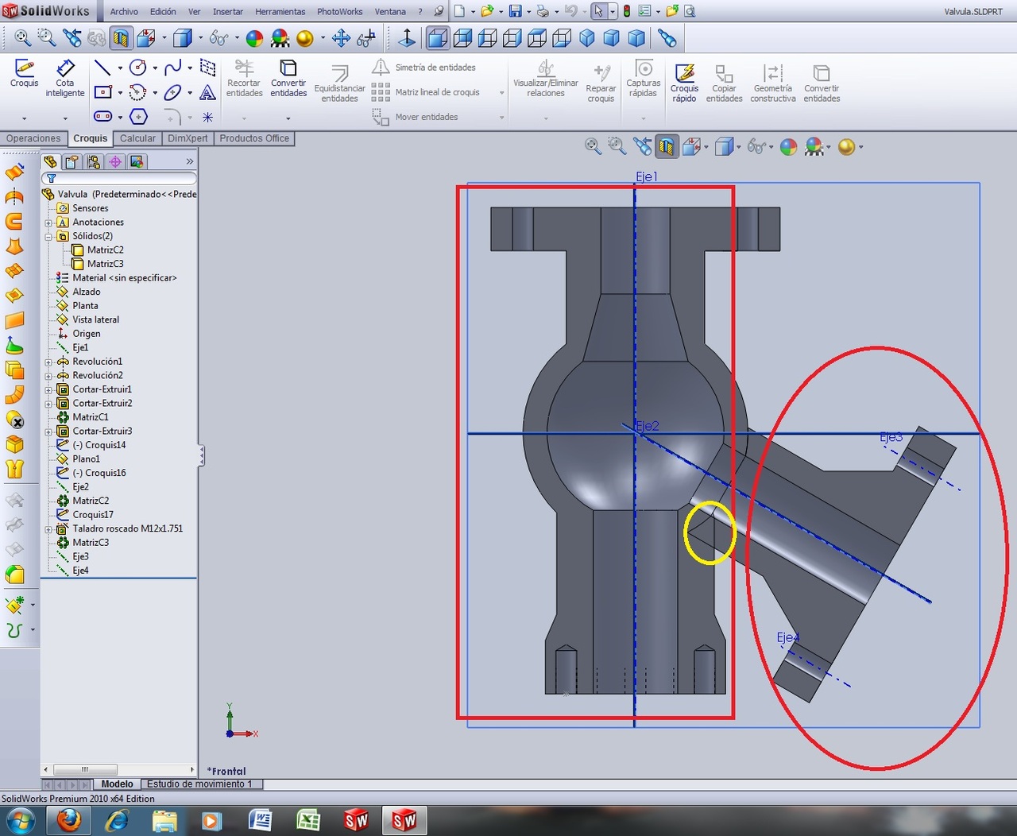Open dropdown under Convertir entidades
1017x836 pixels.
pos(288,118)
